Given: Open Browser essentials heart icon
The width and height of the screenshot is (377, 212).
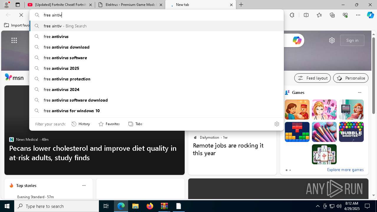Looking at the screenshot, I should point(345,15).
